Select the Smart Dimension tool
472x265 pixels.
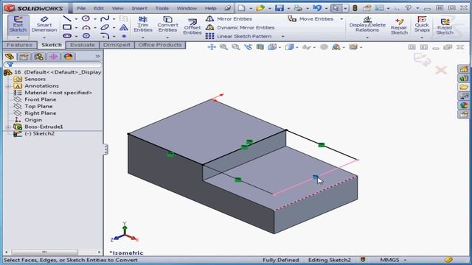pyautogui.click(x=44, y=24)
